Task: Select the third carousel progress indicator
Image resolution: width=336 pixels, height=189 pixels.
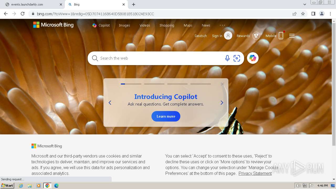Action: click(177, 84)
